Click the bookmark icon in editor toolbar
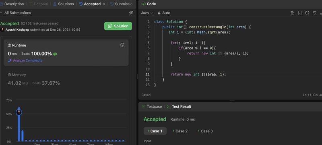Image resolution: width=322 pixels, height=145 pixels. pos(300,13)
